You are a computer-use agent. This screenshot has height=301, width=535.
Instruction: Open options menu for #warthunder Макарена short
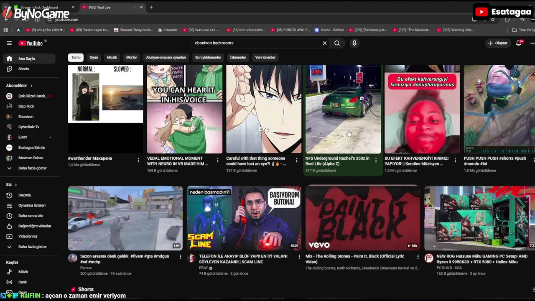click(138, 160)
